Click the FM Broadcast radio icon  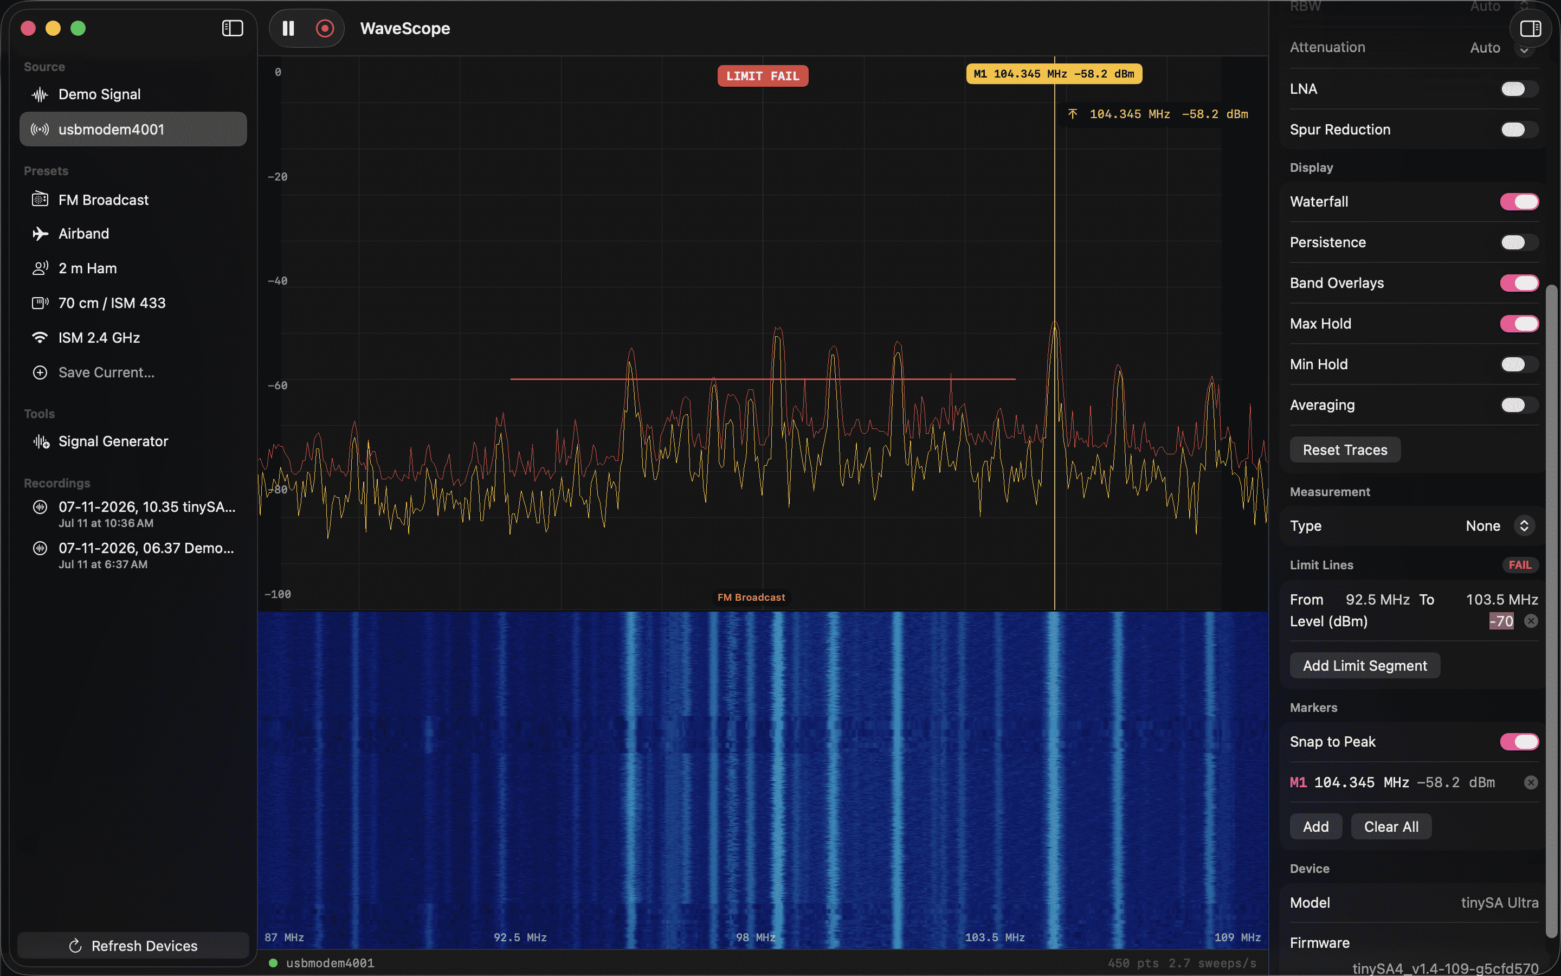[40, 200]
